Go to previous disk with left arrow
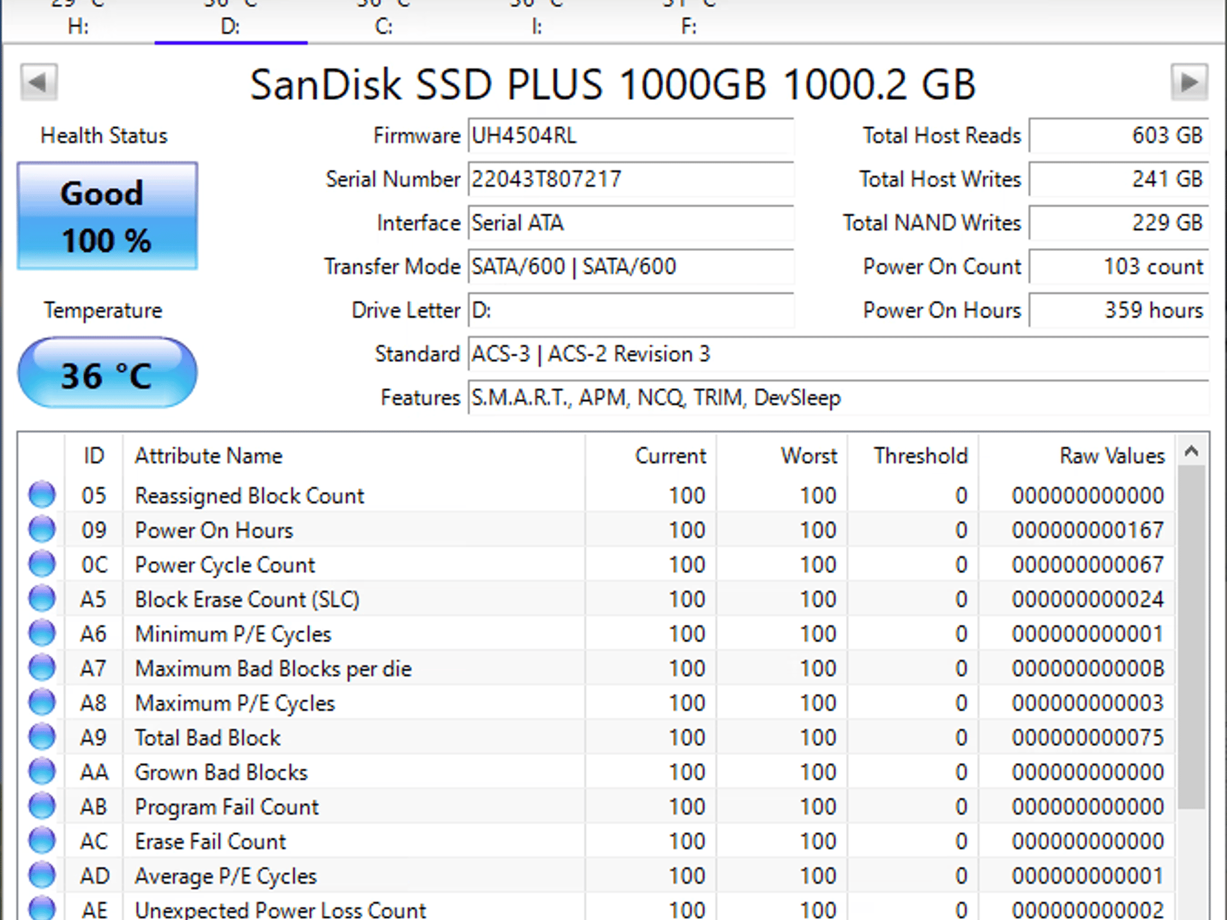This screenshot has width=1227, height=920. tap(39, 82)
